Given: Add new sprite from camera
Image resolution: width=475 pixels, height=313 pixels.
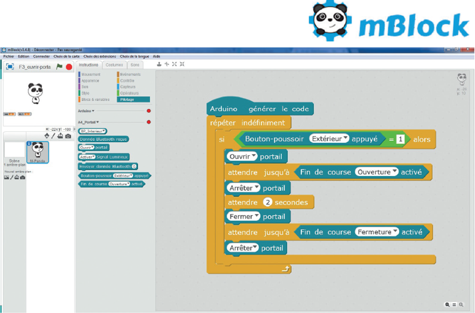Looking at the screenshot, I should [x=68, y=136].
